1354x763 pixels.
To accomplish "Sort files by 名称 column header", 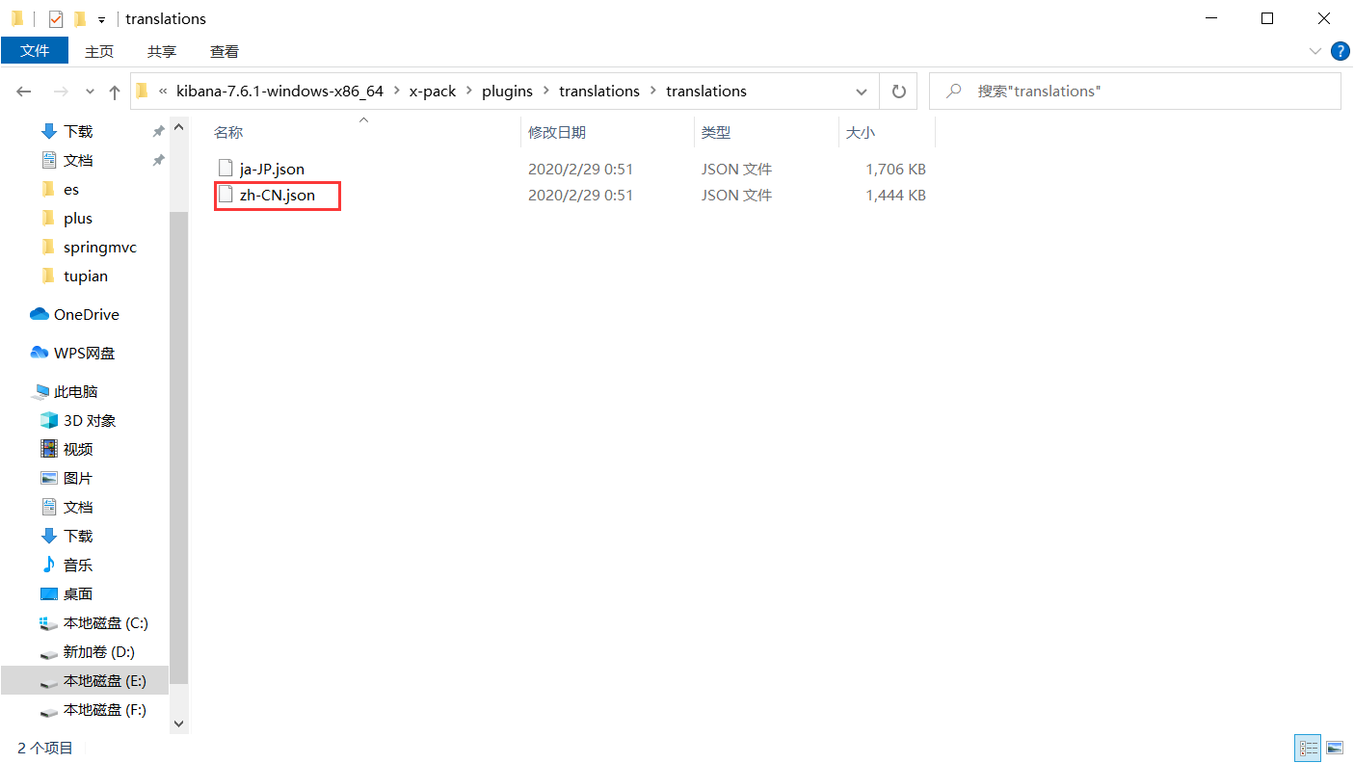I will pyautogui.click(x=228, y=132).
